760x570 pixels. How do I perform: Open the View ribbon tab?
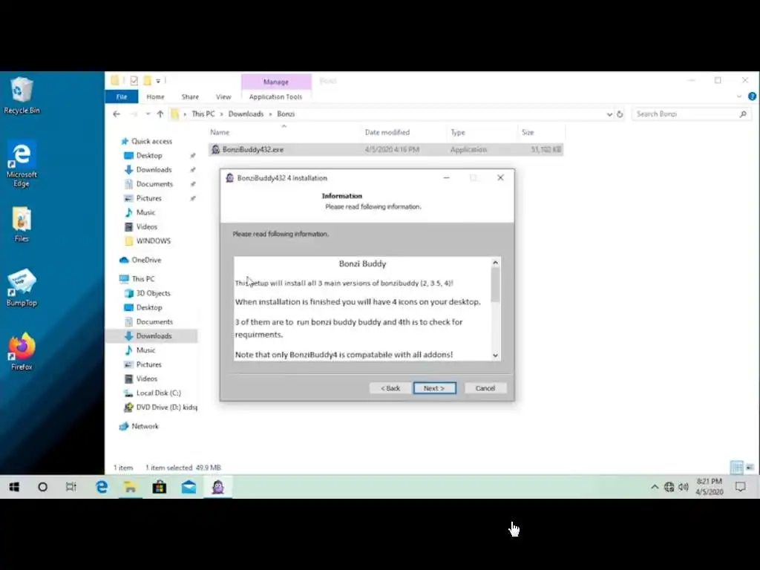[x=223, y=96]
